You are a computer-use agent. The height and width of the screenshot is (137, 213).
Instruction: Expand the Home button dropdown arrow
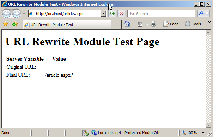tap(134, 24)
